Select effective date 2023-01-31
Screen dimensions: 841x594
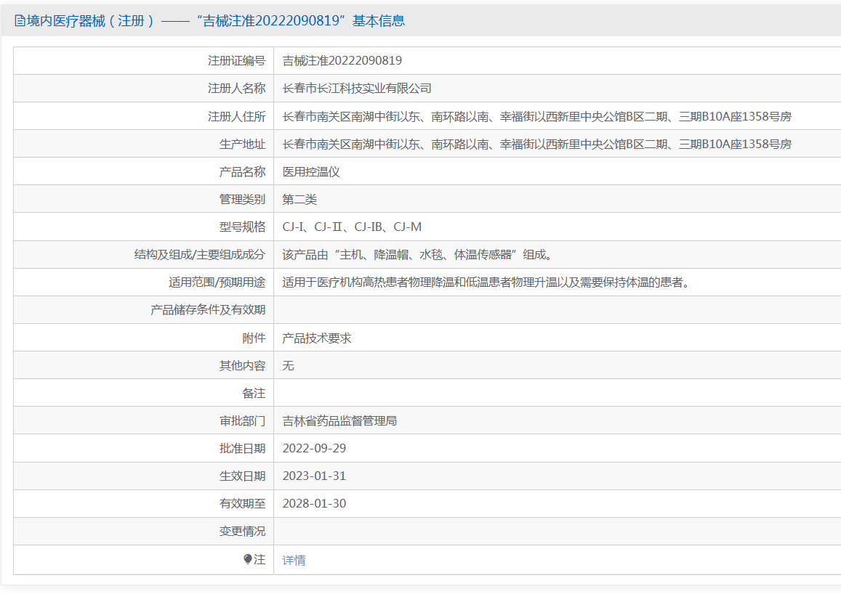[x=314, y=476]
